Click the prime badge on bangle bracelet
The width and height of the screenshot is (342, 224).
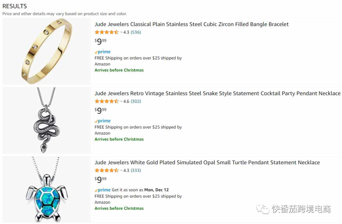(103, 52)
